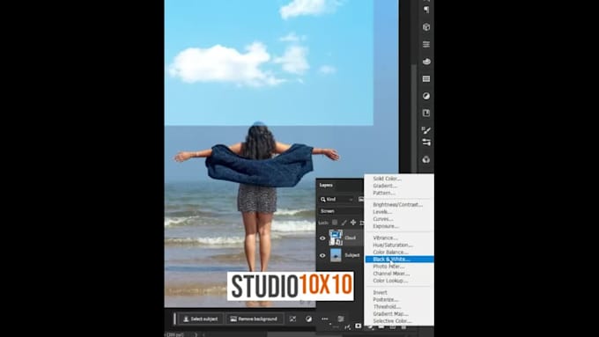Open the Paragraph panel icon
Image resolution: width=599 pixels, height=337 pixels.
pos(426,10)
